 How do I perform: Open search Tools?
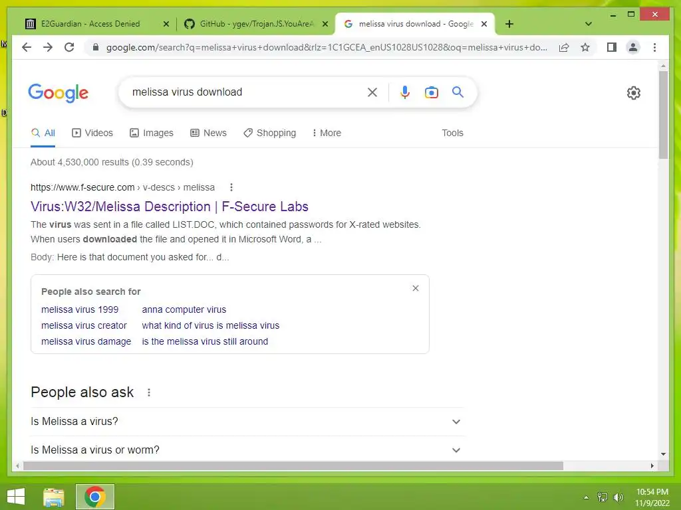[x=452, y=133]
